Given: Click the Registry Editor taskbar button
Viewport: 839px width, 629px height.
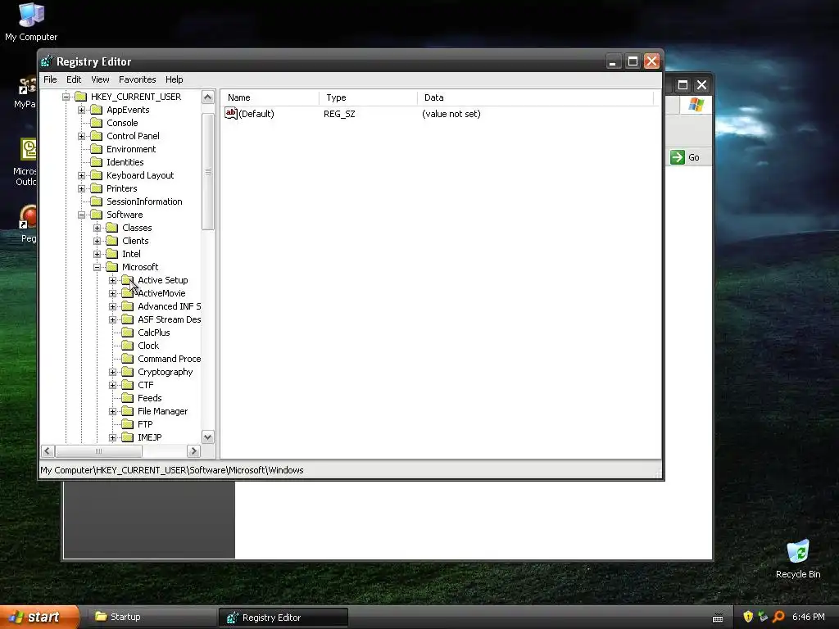Looking at the screenshot, I should click(283, 618).
